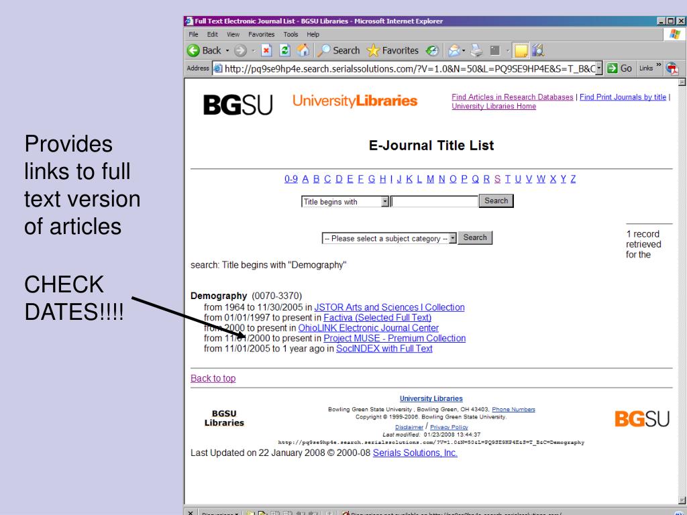Screen dimensions: 687x515
Task: Open the Help menu
Action: [x=313, y=35]
